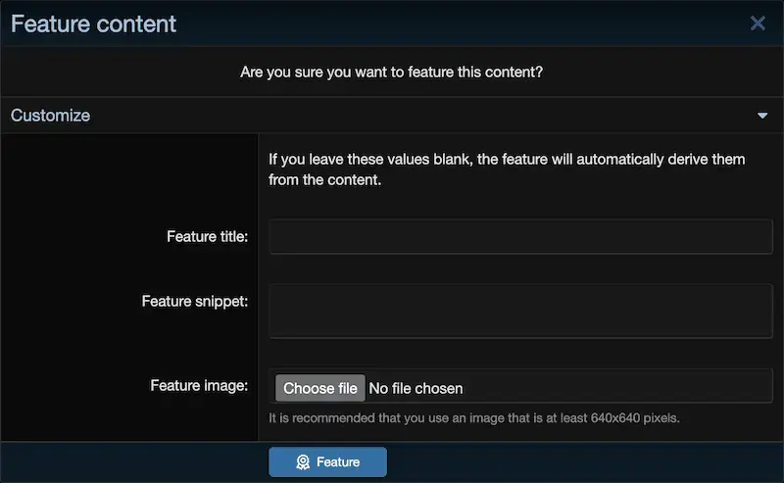Focus the Feature title input field
Screen dimensions: 784x483
(521, 236)
